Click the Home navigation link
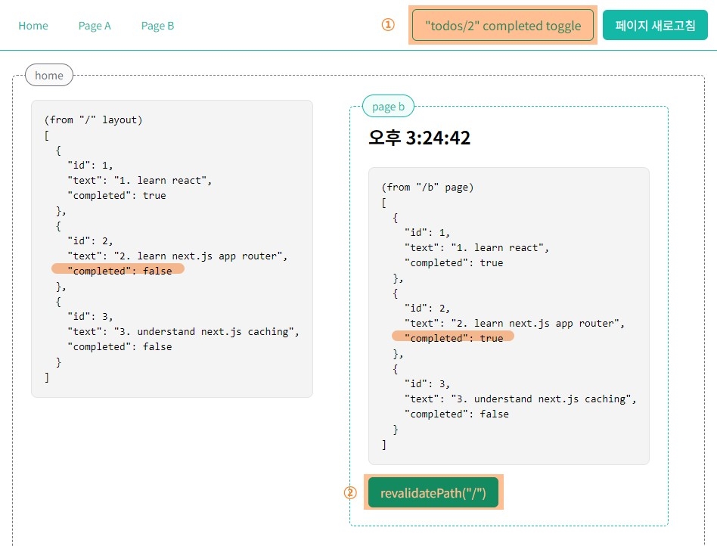The image size is (717, 546). point(33,26)
